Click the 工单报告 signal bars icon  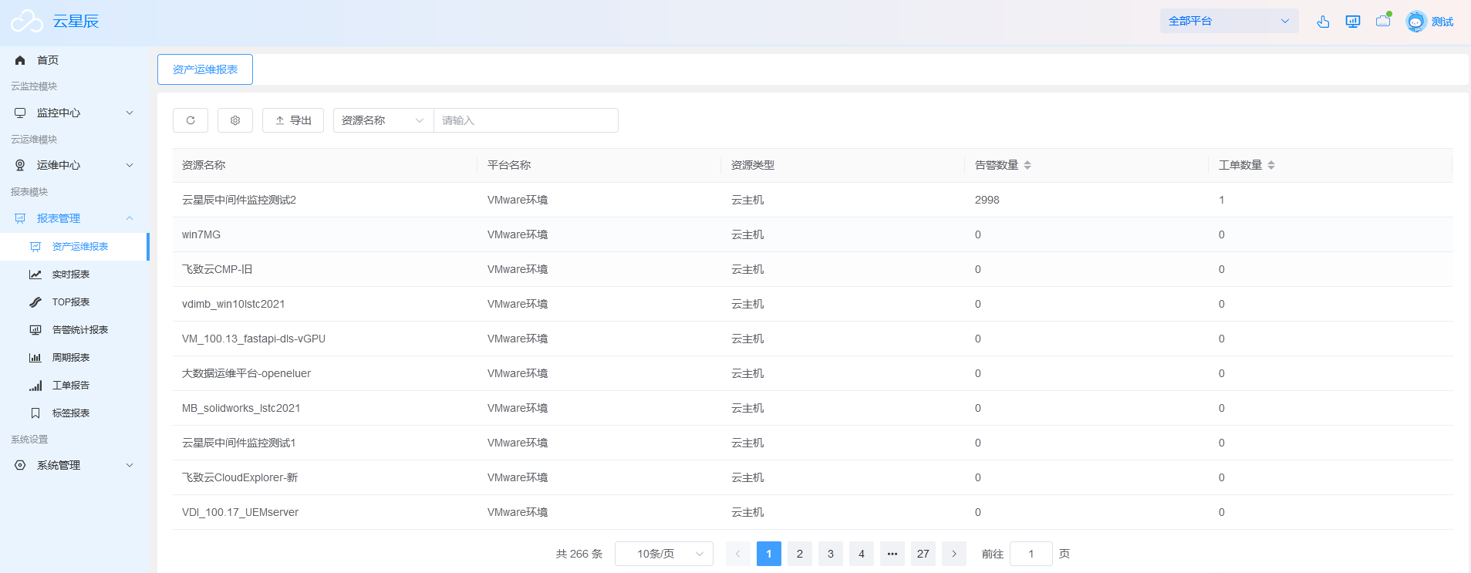pyautogui.click(x=35, y=386)
